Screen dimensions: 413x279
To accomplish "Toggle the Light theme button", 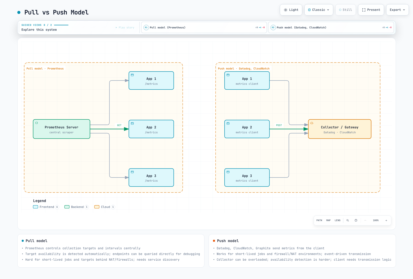I will 291,10.
